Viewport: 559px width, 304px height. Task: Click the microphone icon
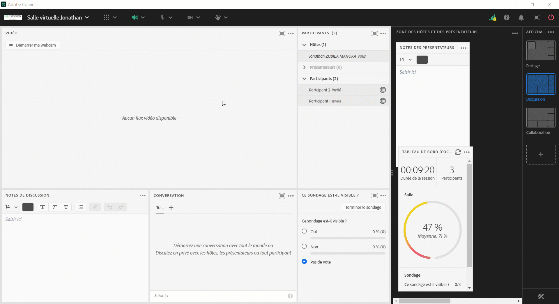click(162, 17)
